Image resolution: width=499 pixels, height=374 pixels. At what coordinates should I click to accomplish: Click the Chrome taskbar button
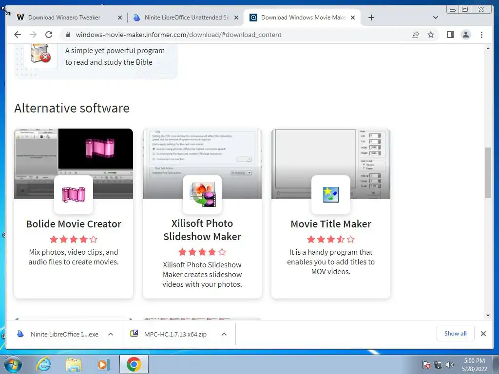[x=134, y=364]
